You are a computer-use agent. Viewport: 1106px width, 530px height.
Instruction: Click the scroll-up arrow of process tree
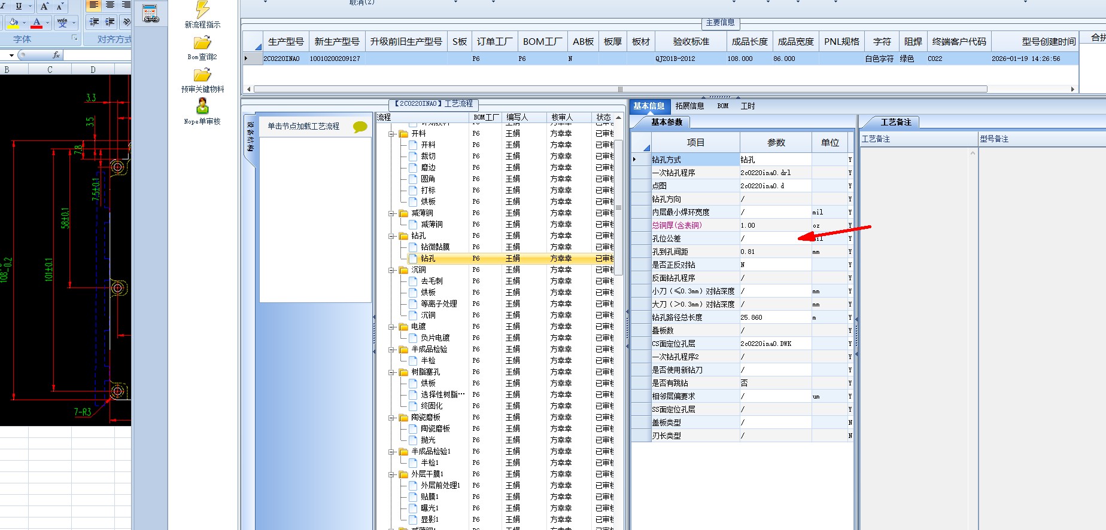[x=618, y=118]
